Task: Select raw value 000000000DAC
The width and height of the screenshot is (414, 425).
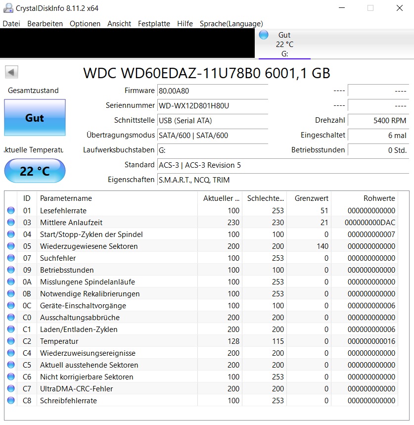Action: 370,223
